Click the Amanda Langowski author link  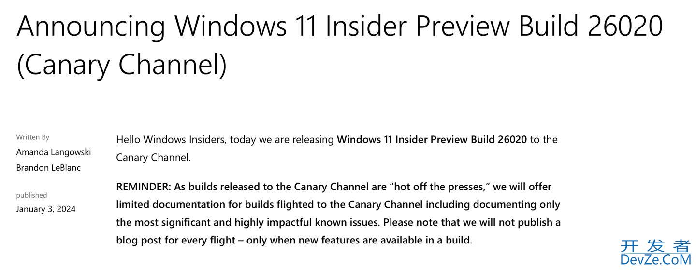[x=54, y=152]
